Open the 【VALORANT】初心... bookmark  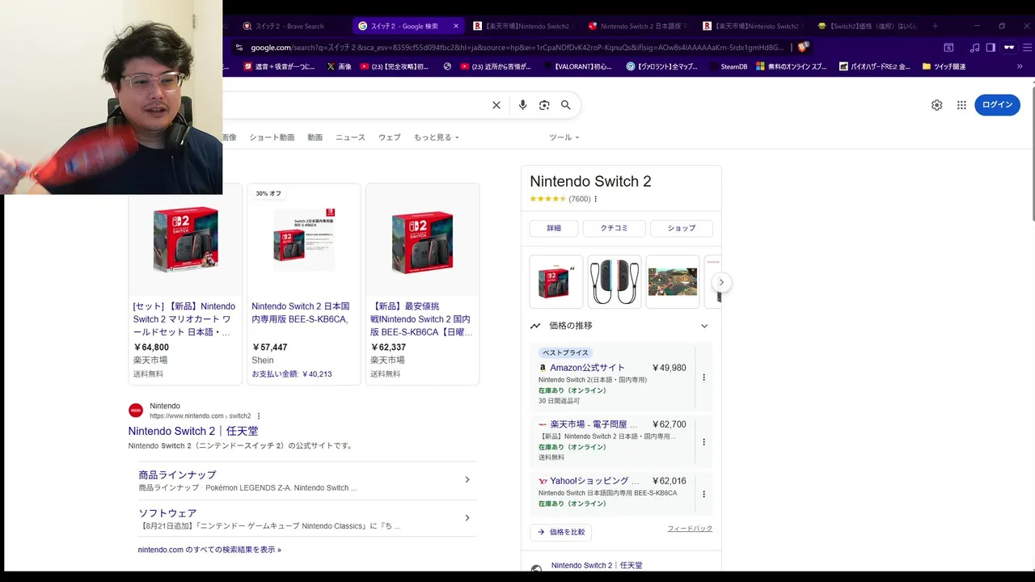(579, 66)
